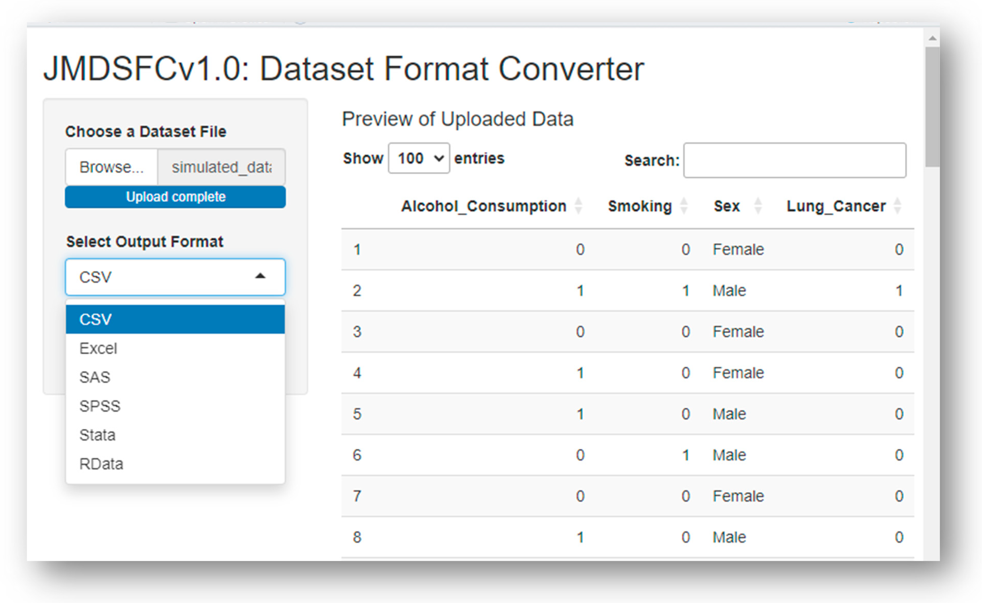The image size is (982, 603).
Task: Click the Browse... file button
Action: coord(112,167)
